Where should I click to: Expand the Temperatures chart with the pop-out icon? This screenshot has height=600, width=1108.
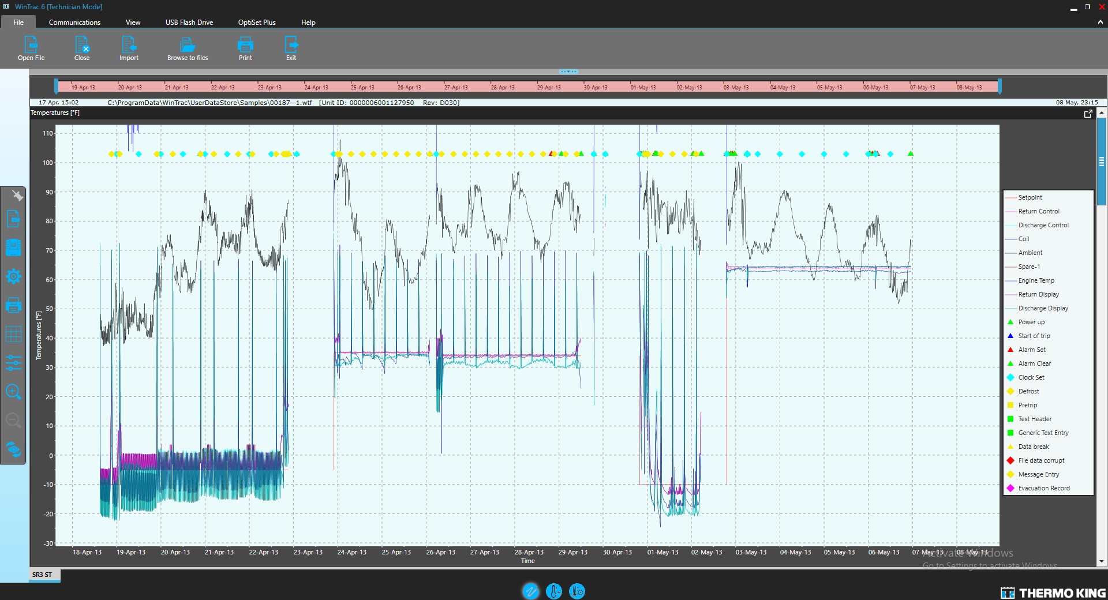(x=1088, y=114)
